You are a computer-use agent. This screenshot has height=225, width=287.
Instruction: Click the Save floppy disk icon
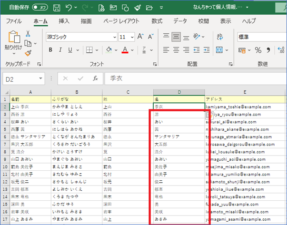57,8
